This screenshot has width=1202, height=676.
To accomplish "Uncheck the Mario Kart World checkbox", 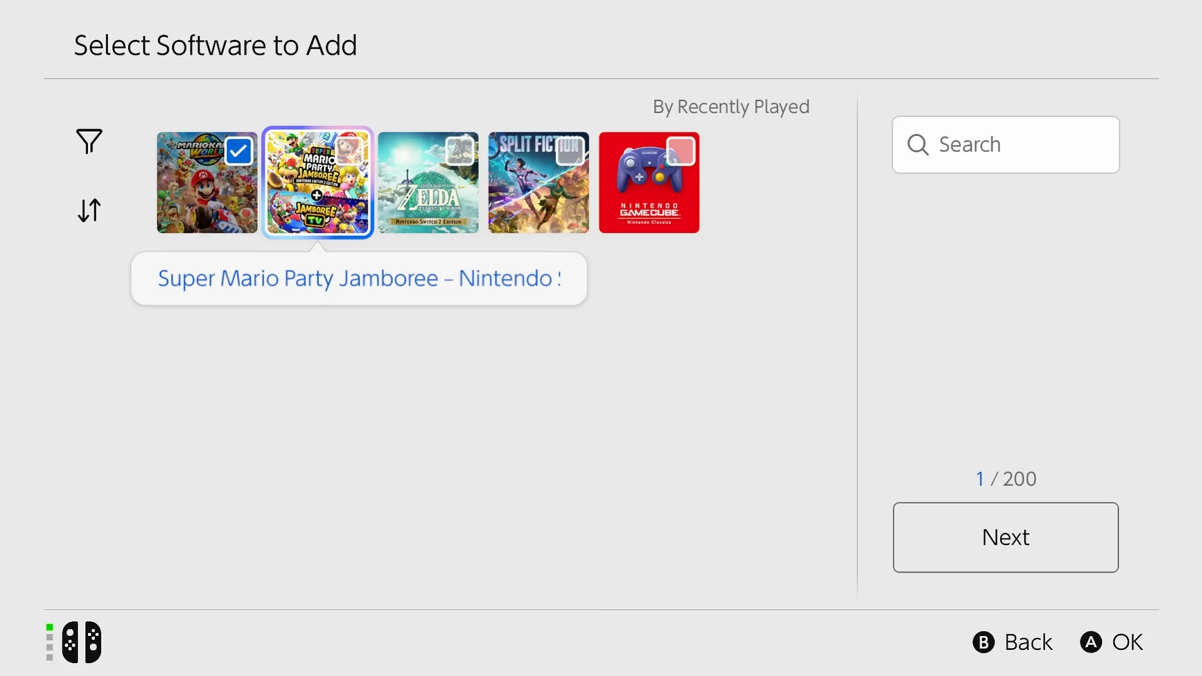I will [x=237, y=151].
